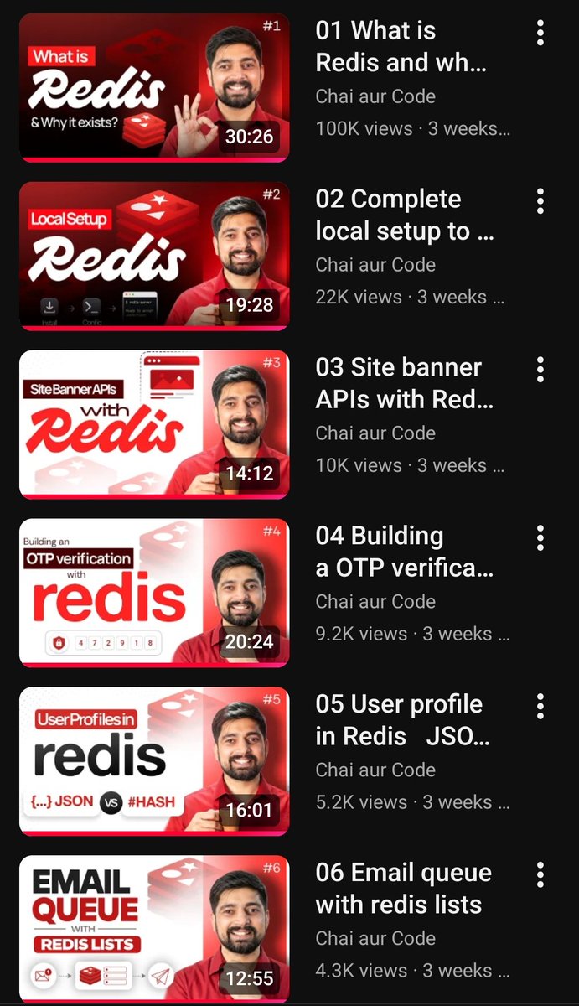
Task: Click the 30:26 duration badge
Action: coord(249,137)
